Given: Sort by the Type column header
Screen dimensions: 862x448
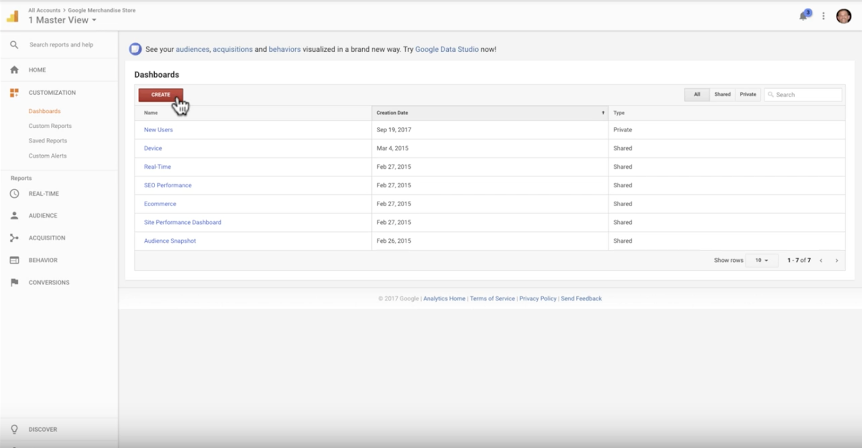Looking at the screenshot, I should pos(727,113).
